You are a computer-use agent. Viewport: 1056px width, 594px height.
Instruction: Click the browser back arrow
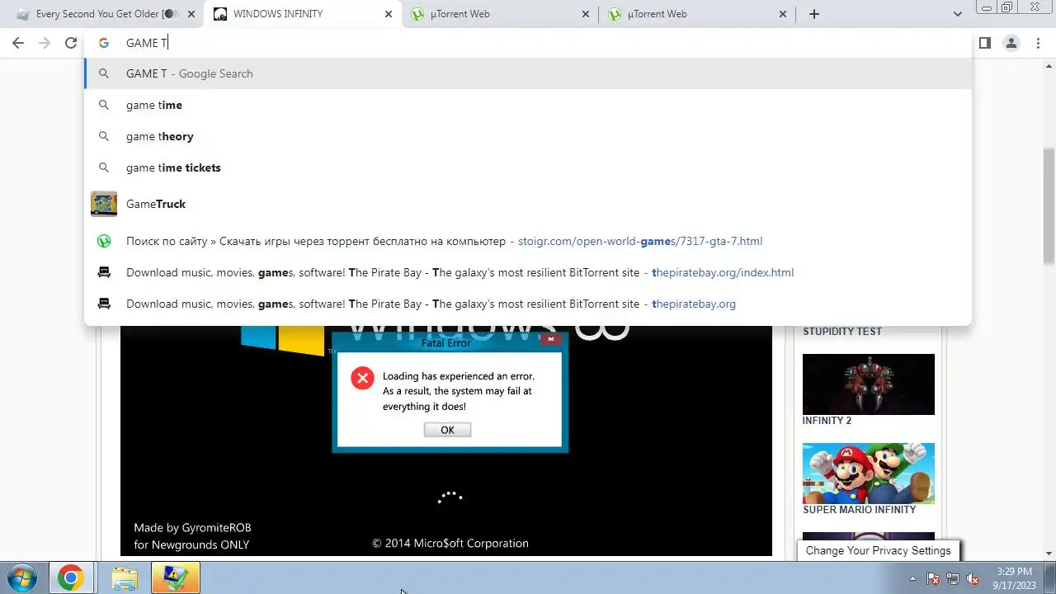tap(18, 43)
